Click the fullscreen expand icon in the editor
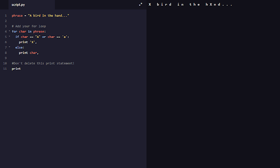The width and height of the screenshot is (280, 168). pyautogui.click(x=141, y=4)
